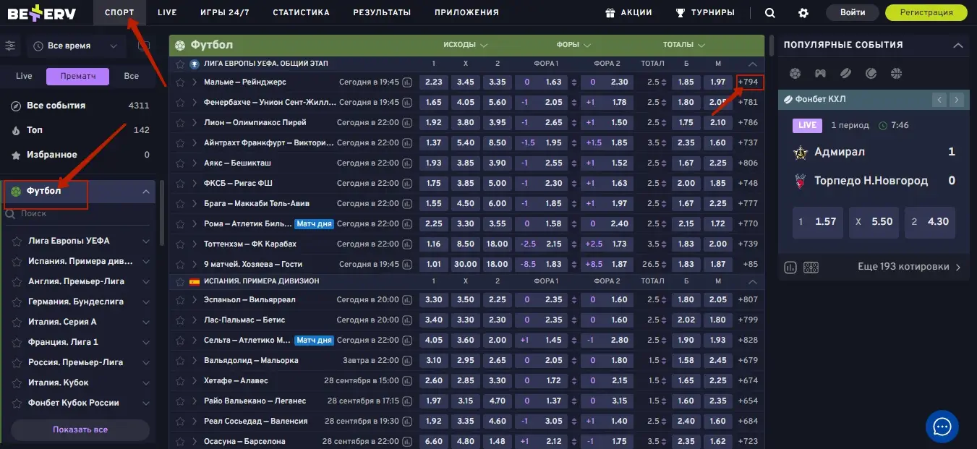The image size is (977, 449).
Task: Go to ИГРЫ 24/7 section
Action: pos(225,12)
